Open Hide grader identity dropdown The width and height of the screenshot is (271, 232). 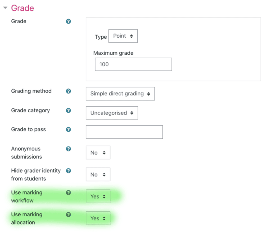[x=98, y=174]
